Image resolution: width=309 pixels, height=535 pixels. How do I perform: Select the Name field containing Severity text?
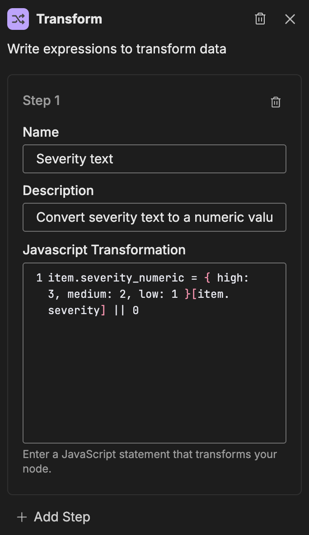pos(154,158)
